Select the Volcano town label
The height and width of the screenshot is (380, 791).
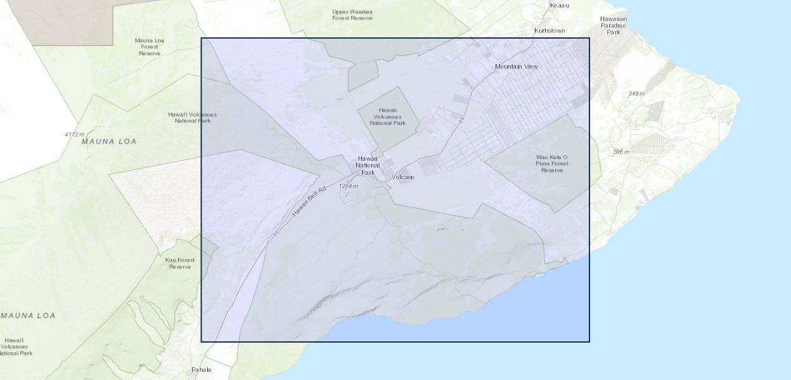click(402, 177)
